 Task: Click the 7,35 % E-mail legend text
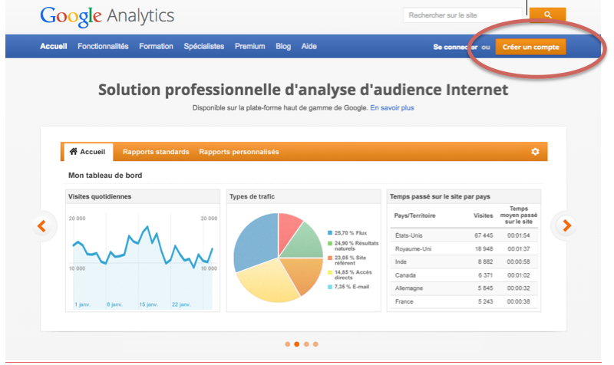click(352, 287)
